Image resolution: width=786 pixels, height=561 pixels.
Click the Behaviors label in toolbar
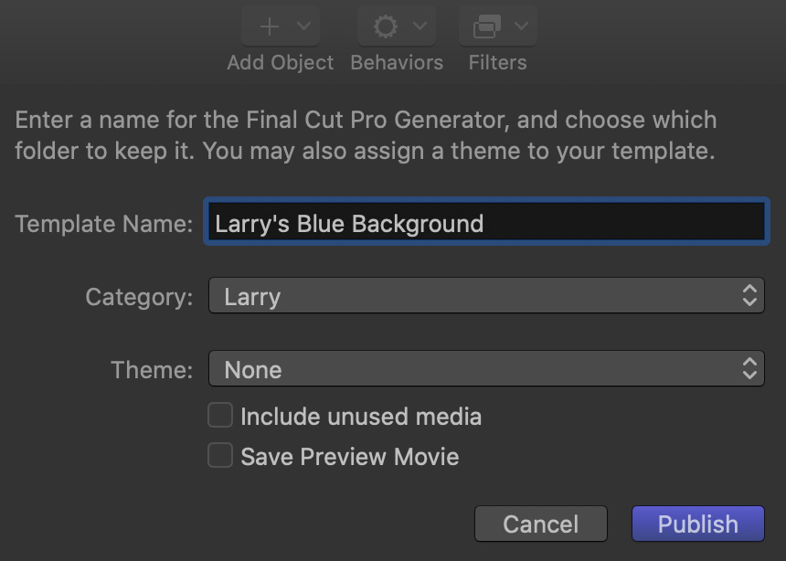click(397, 63)
